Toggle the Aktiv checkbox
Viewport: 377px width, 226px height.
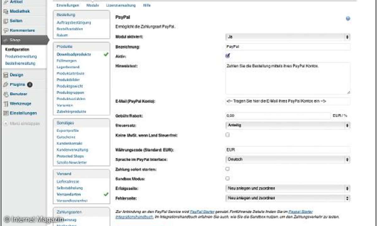[x=228, y=56]
